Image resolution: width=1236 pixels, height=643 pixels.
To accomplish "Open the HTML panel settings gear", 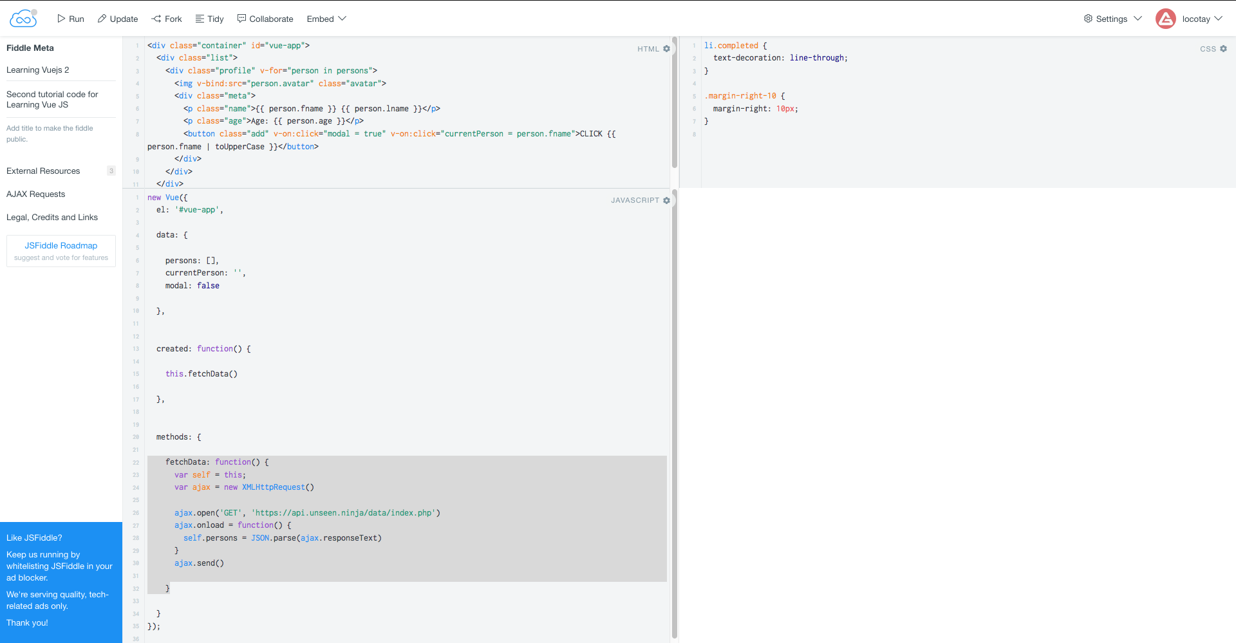I will (x=666, y=48).
